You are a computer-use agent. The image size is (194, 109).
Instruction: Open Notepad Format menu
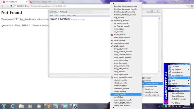click(x=62, y=15)
